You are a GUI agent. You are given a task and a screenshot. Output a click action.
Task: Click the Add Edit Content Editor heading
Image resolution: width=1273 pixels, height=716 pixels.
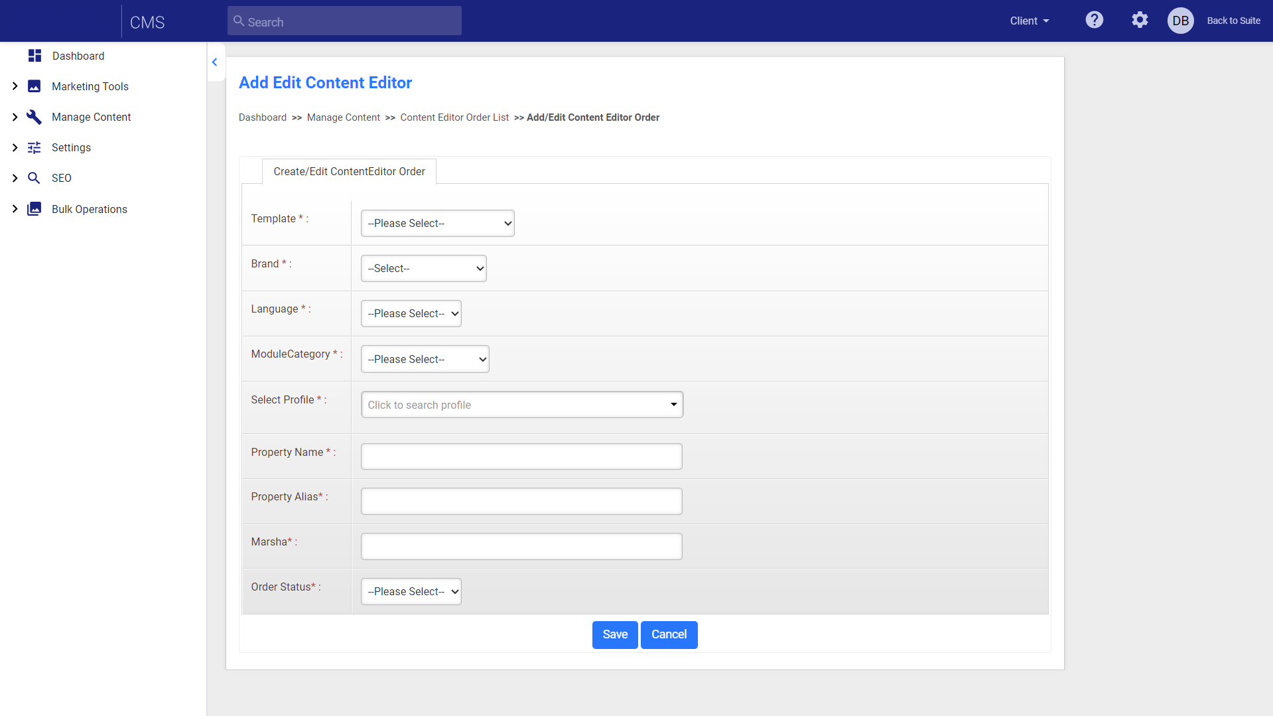coord(325,82)
